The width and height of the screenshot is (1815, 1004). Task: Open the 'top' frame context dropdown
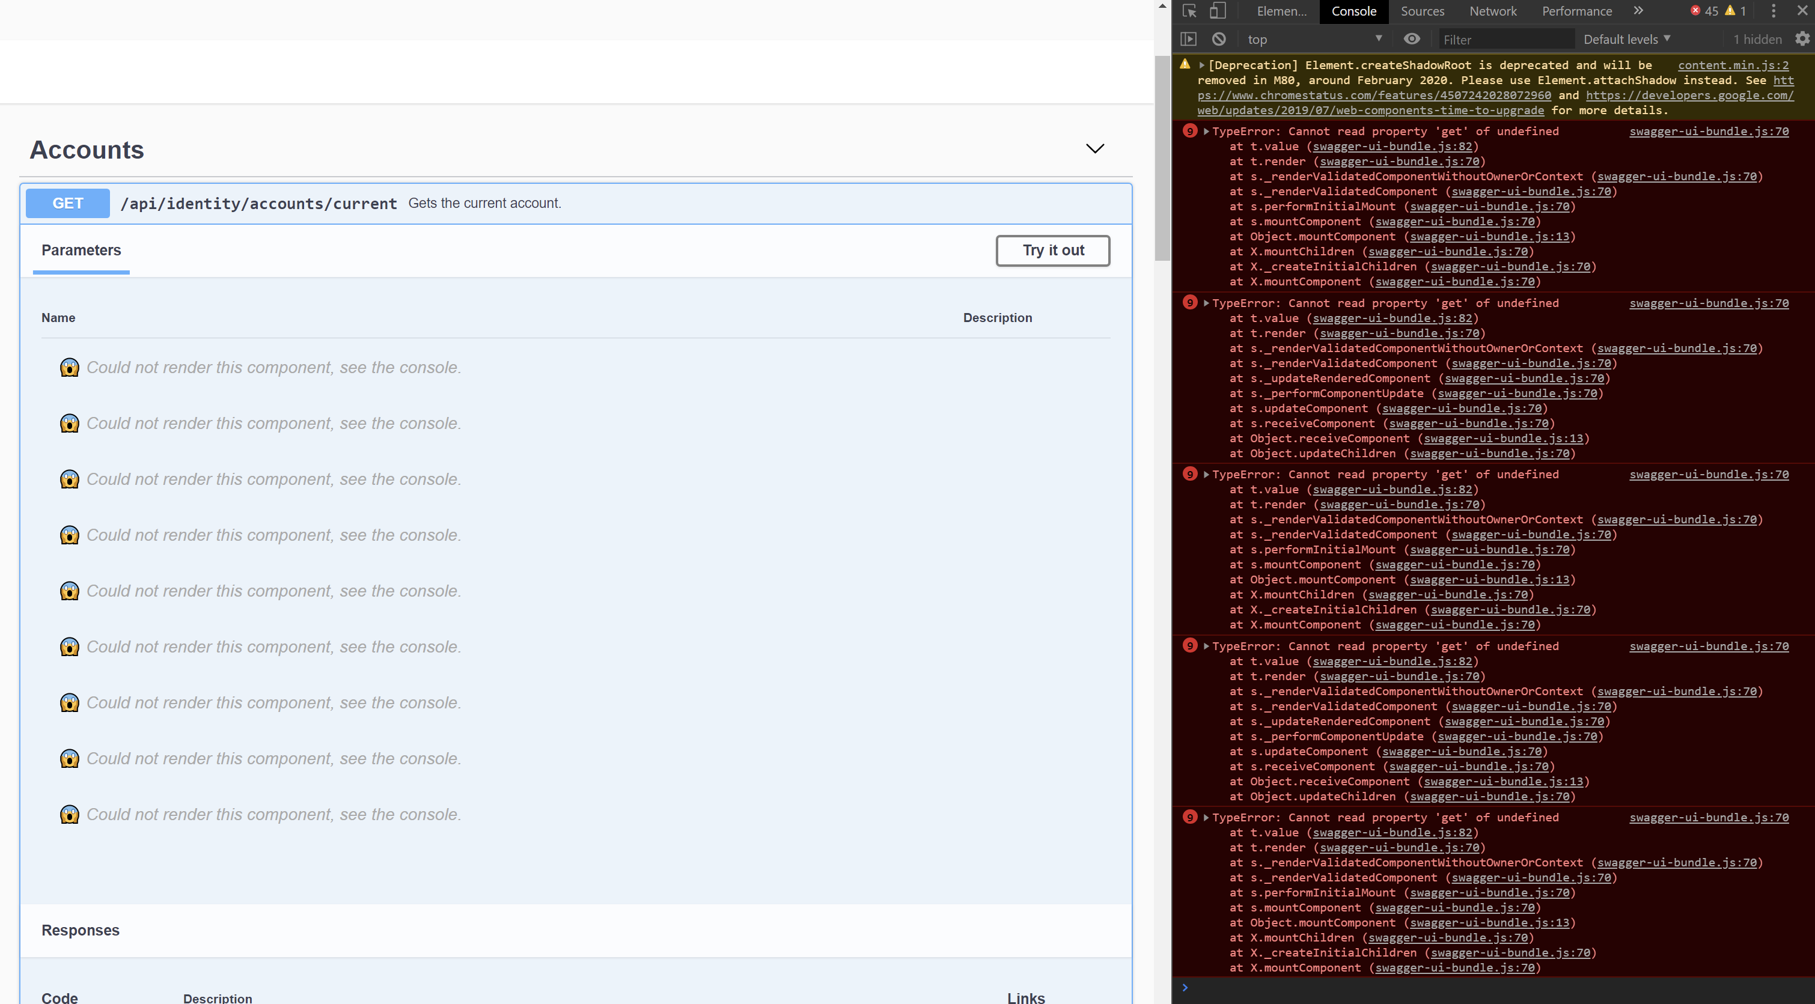[1313, 38]
